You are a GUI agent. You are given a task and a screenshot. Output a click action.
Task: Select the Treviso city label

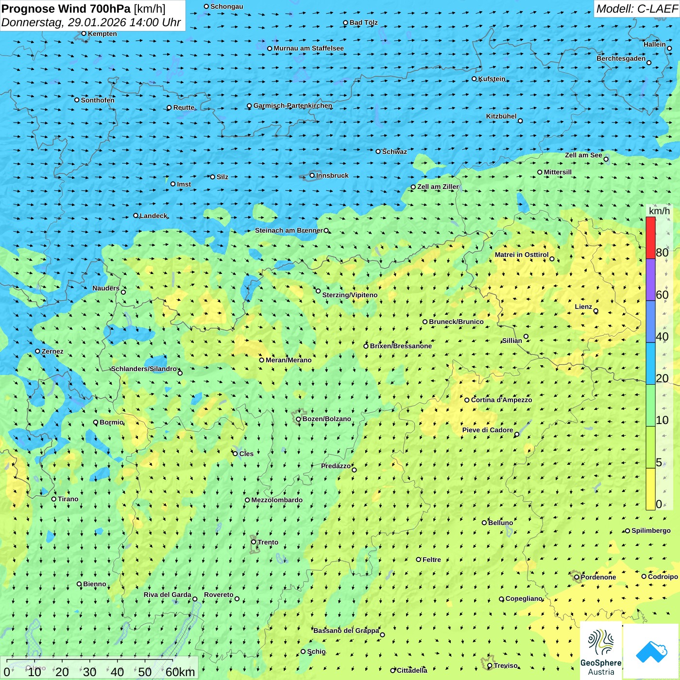506,665
